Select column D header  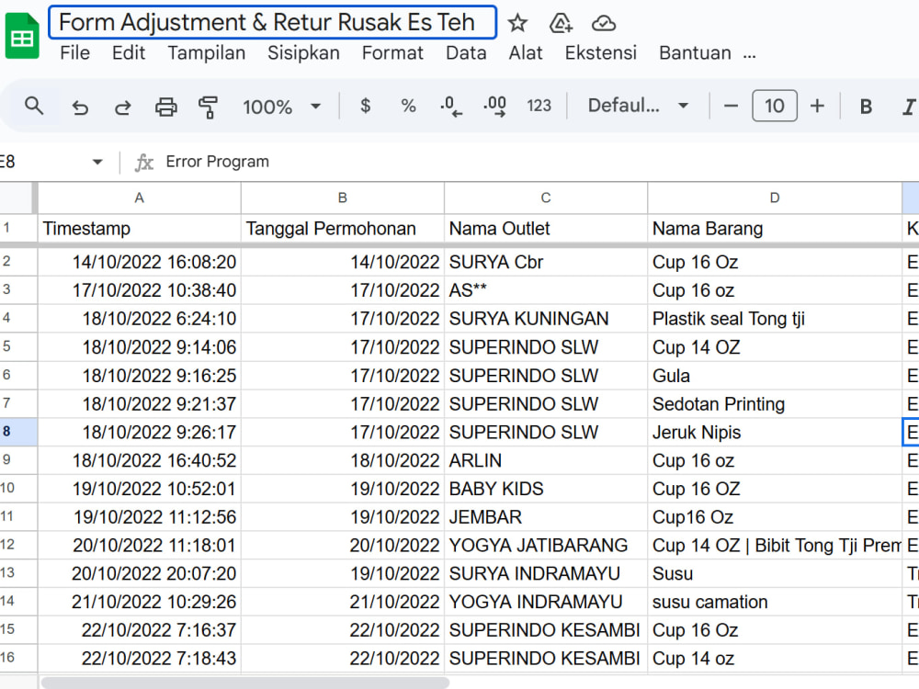775,198
